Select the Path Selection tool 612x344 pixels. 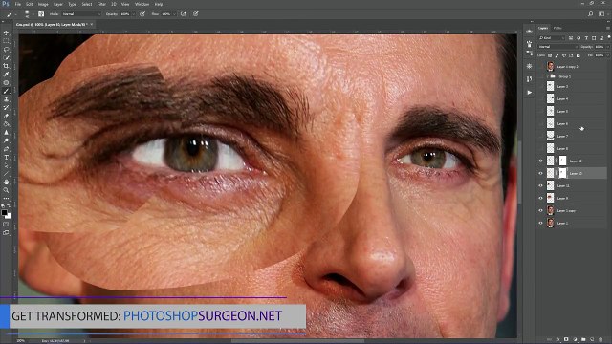[x=7, y=165]
